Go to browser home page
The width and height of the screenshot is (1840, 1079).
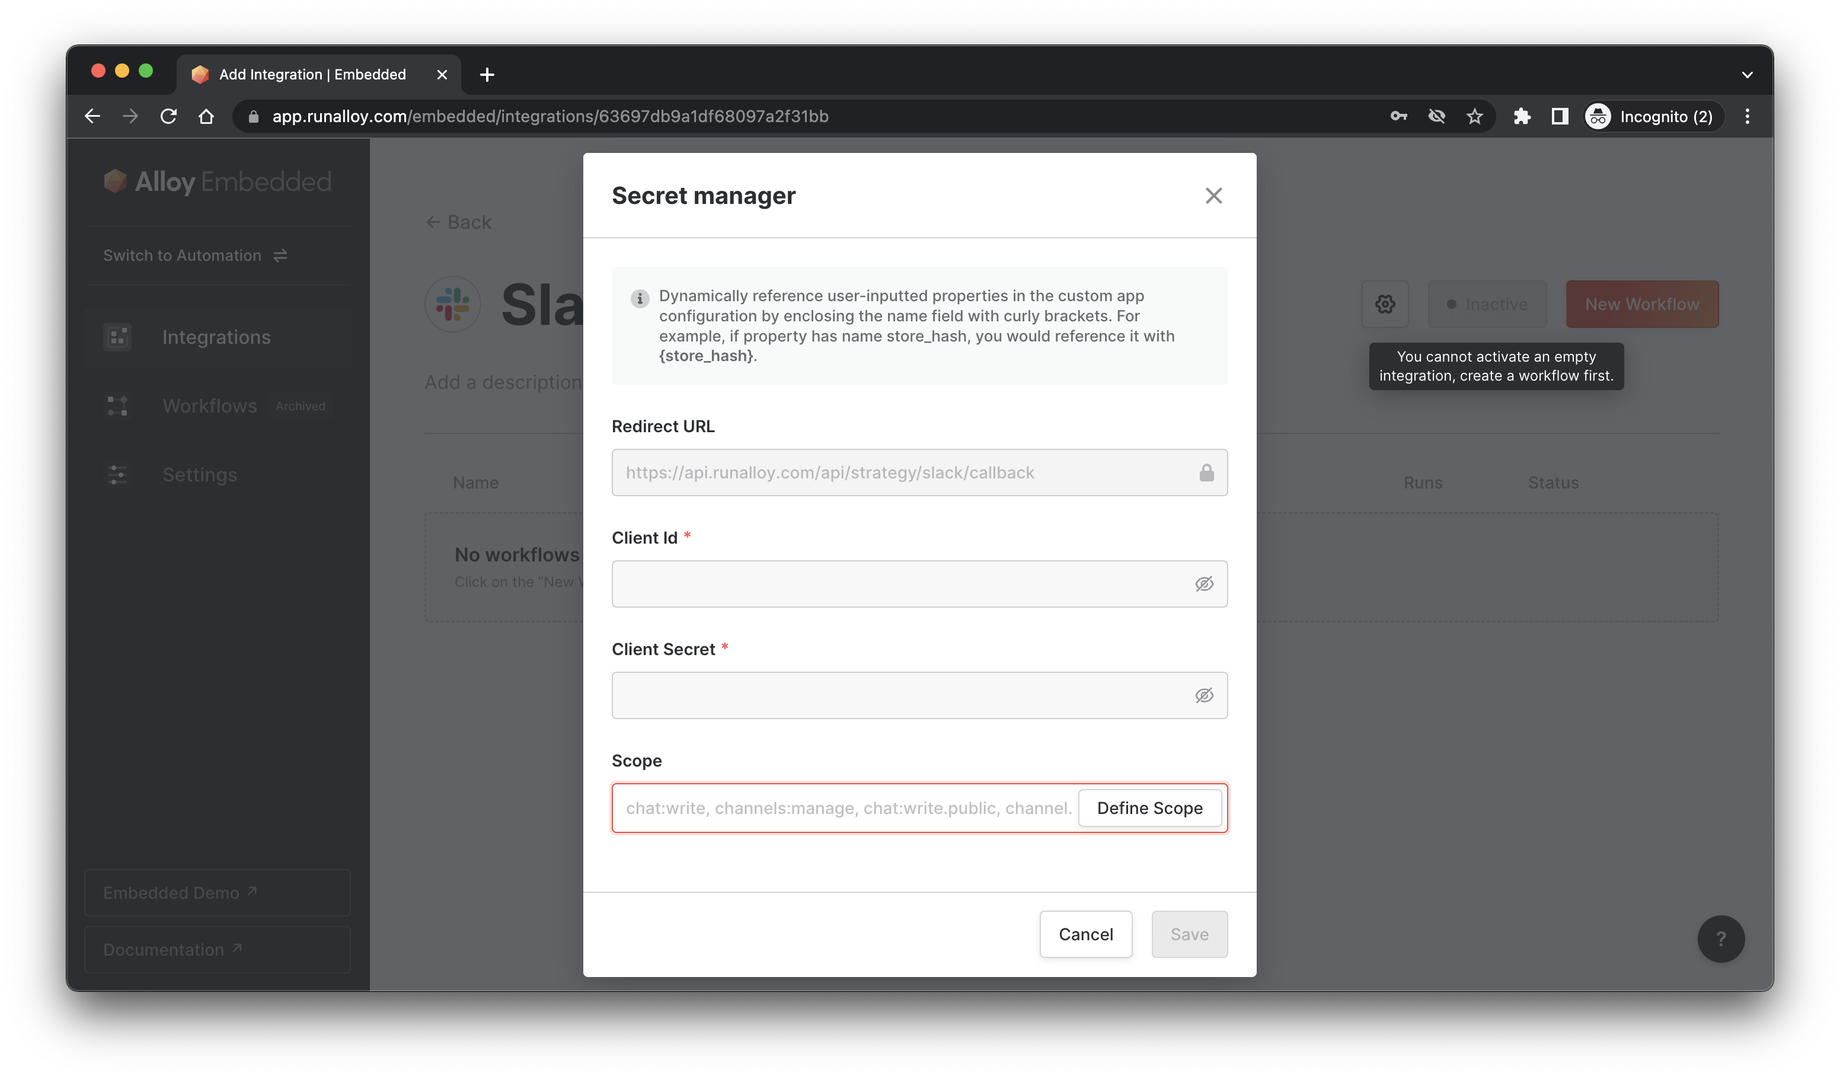pos(207,117)
